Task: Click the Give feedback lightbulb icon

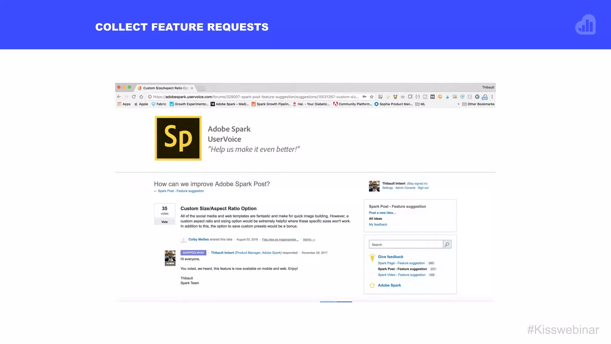Action: tap(372, 257)
